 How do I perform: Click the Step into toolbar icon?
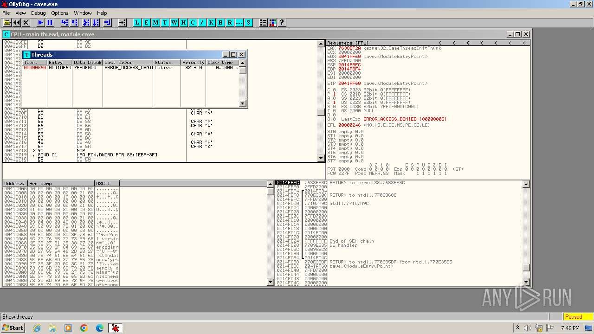coord(65,22)
